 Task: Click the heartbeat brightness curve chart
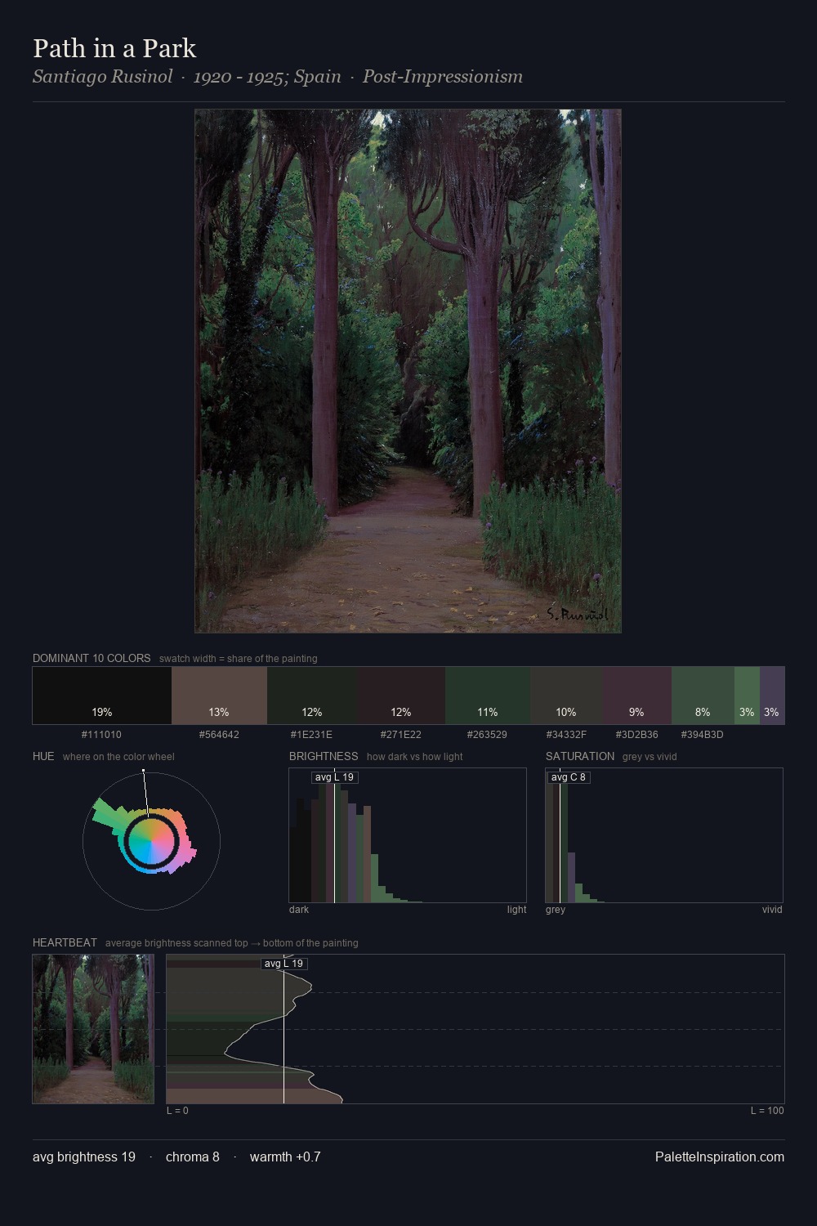coord(475,1029)
